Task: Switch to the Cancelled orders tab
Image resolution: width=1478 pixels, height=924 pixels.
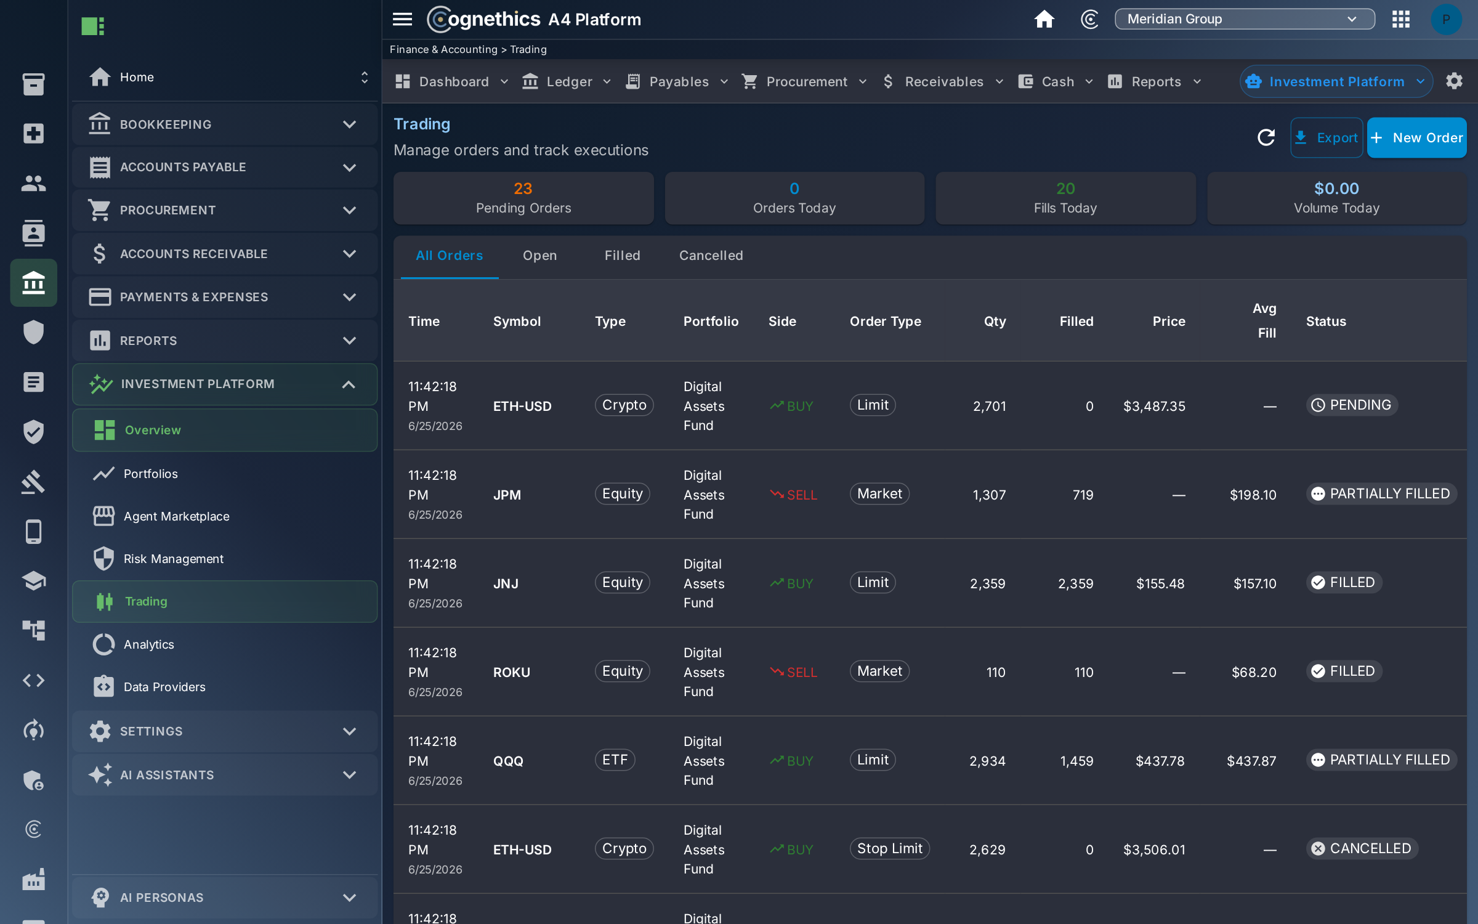Action: click(x=711, y=256)
